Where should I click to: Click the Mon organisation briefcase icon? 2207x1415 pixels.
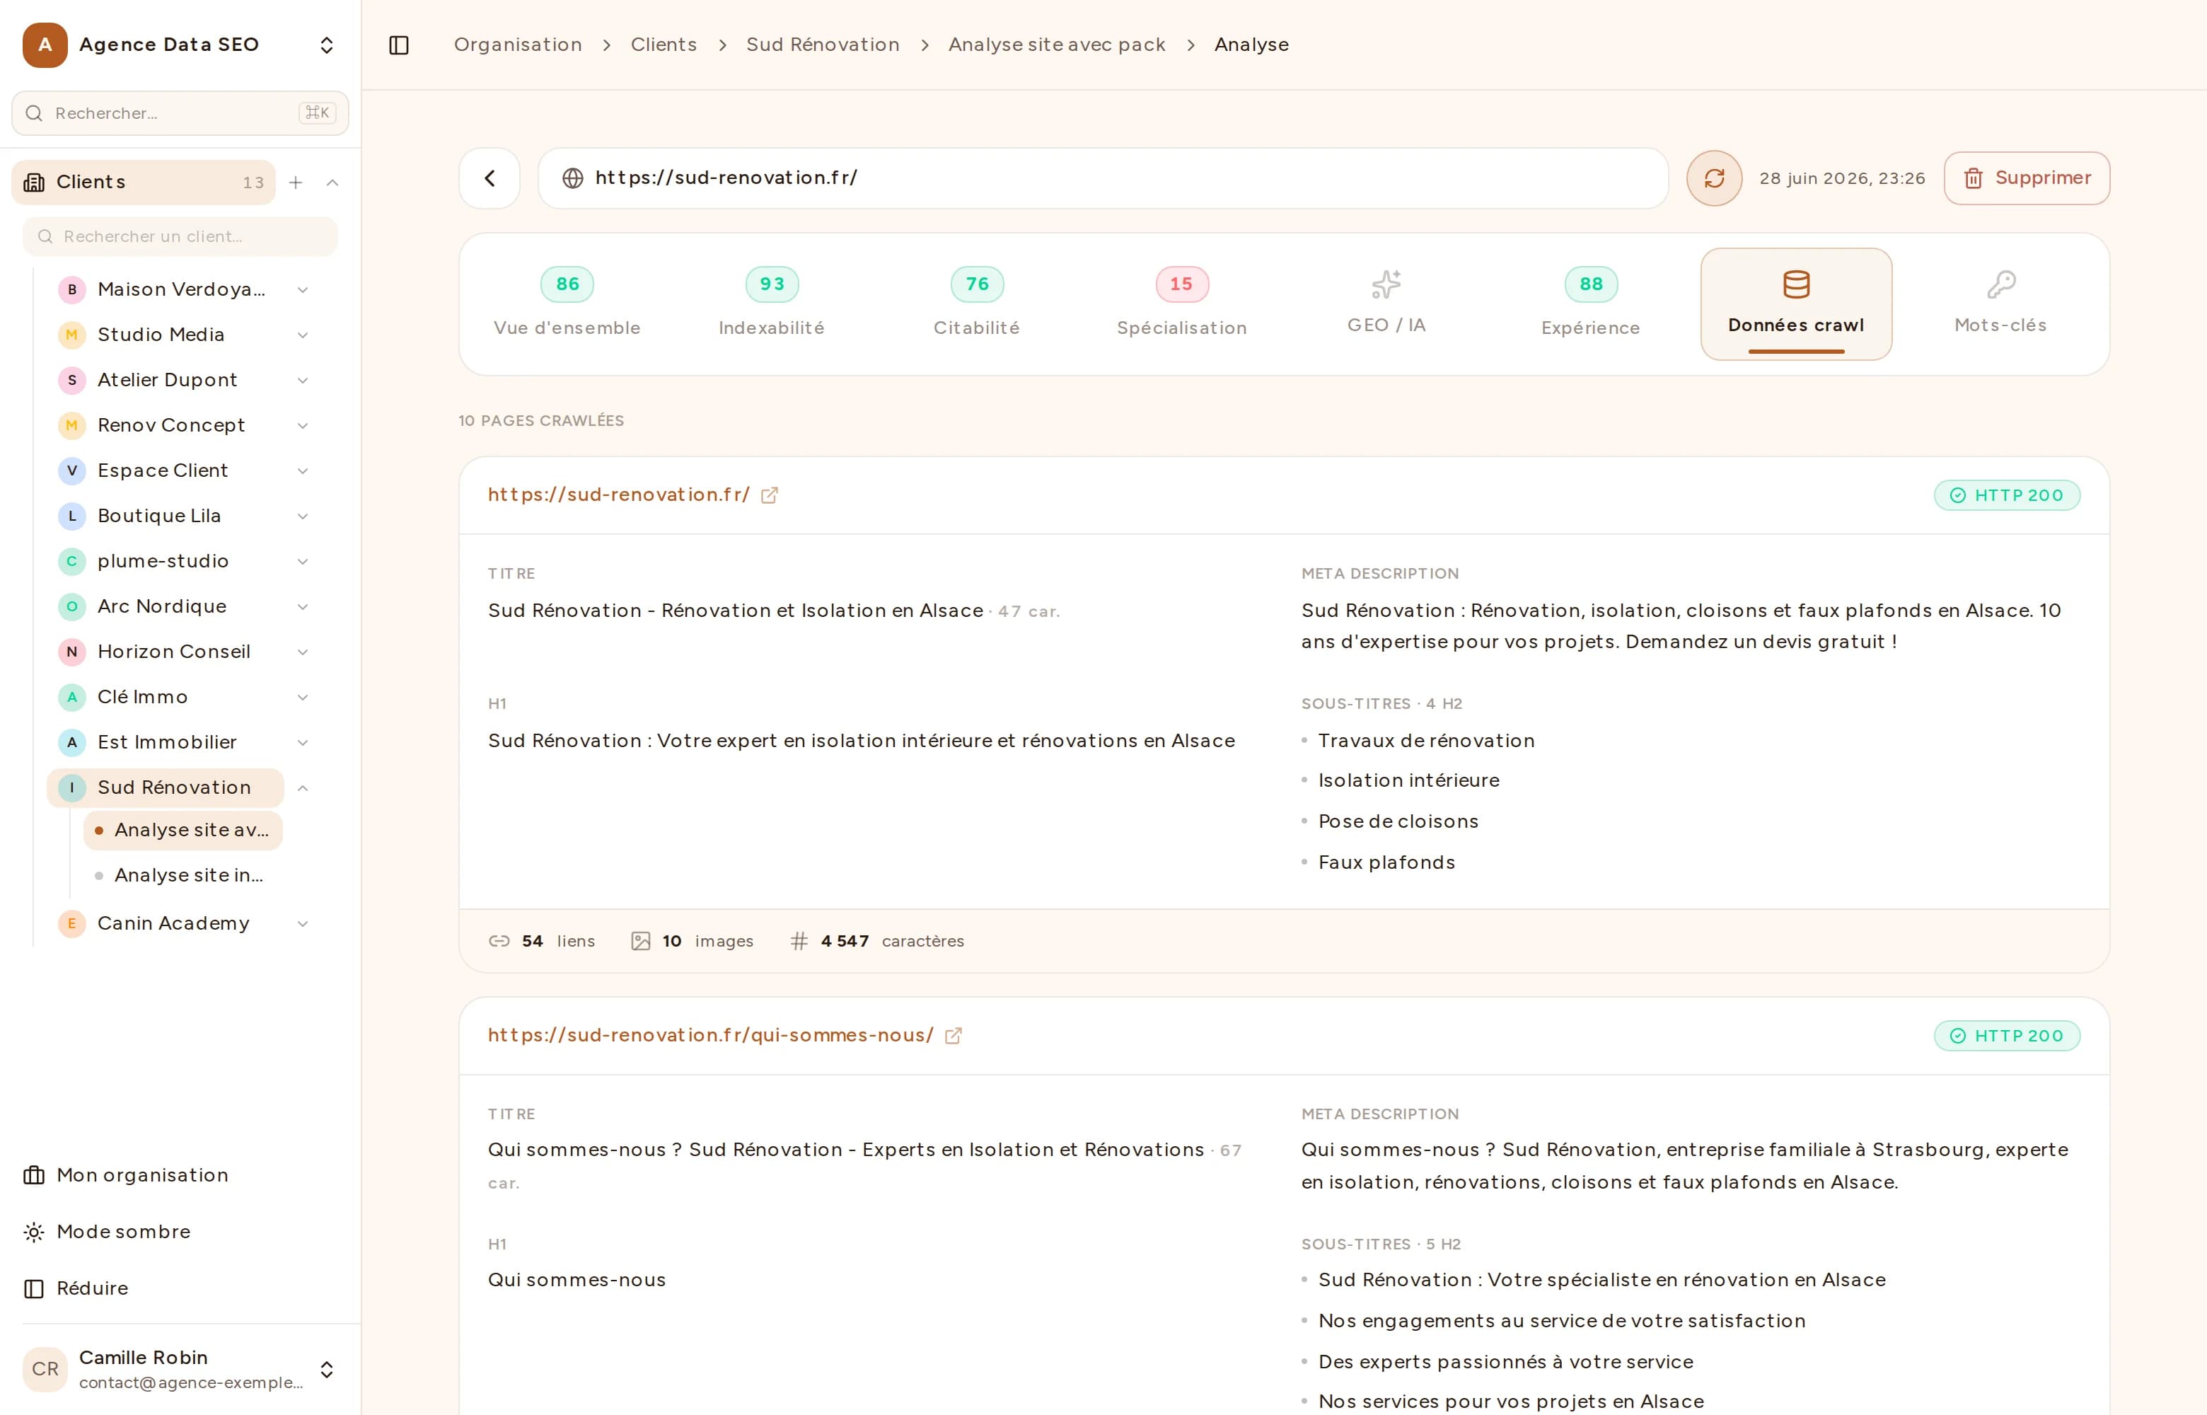click(x=34, y=1175)
